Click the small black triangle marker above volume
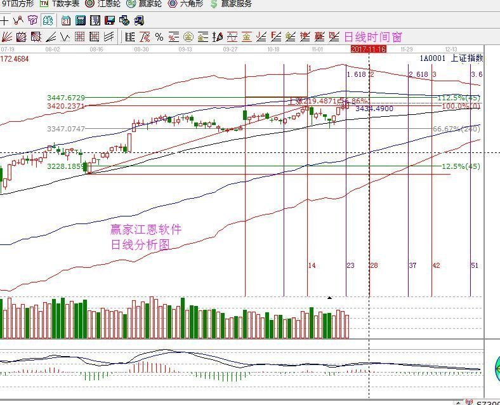The image size is (500, 405). click(x=330, y=298)
